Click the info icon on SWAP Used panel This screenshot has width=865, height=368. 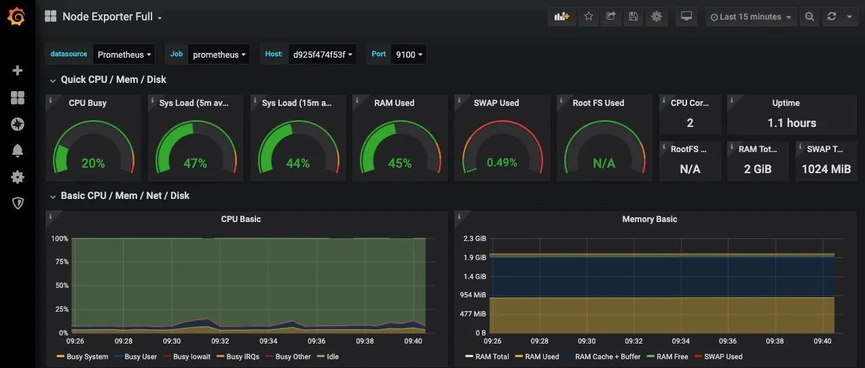point(459,100)
